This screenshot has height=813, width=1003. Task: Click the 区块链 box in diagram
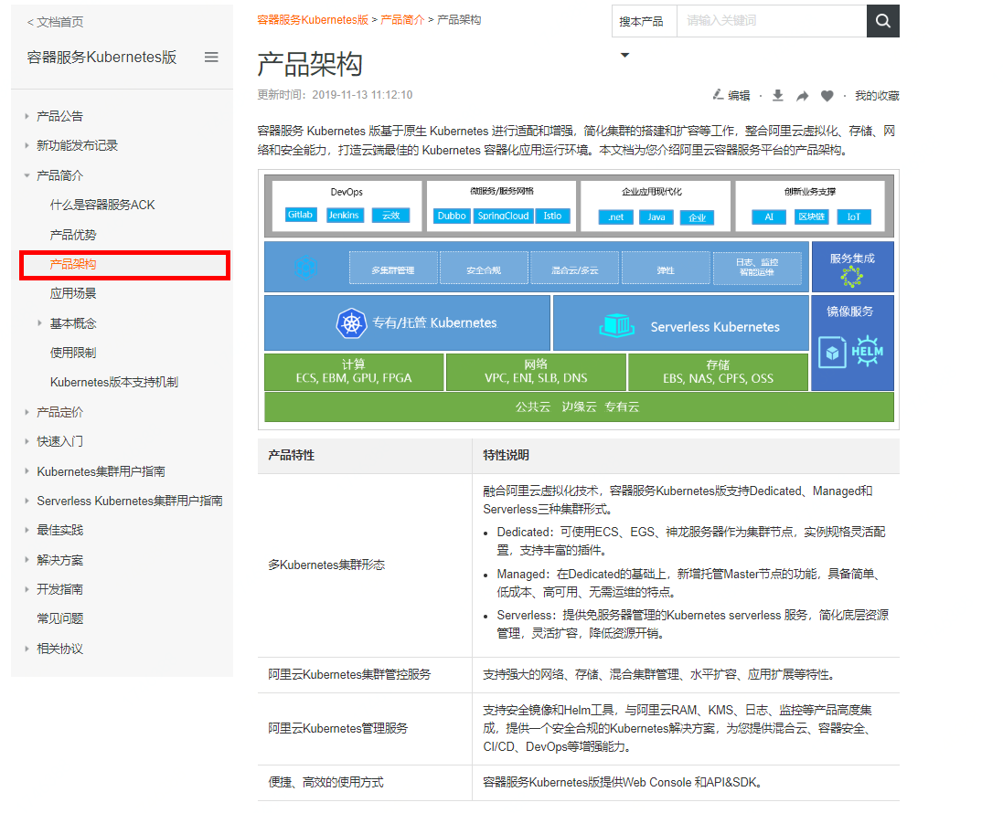point(811,217)
